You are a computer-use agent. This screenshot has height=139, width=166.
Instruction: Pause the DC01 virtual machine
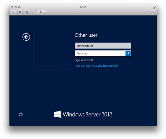(13, 12)
